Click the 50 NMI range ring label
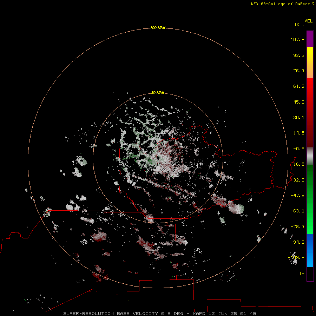 coord(158,93)
